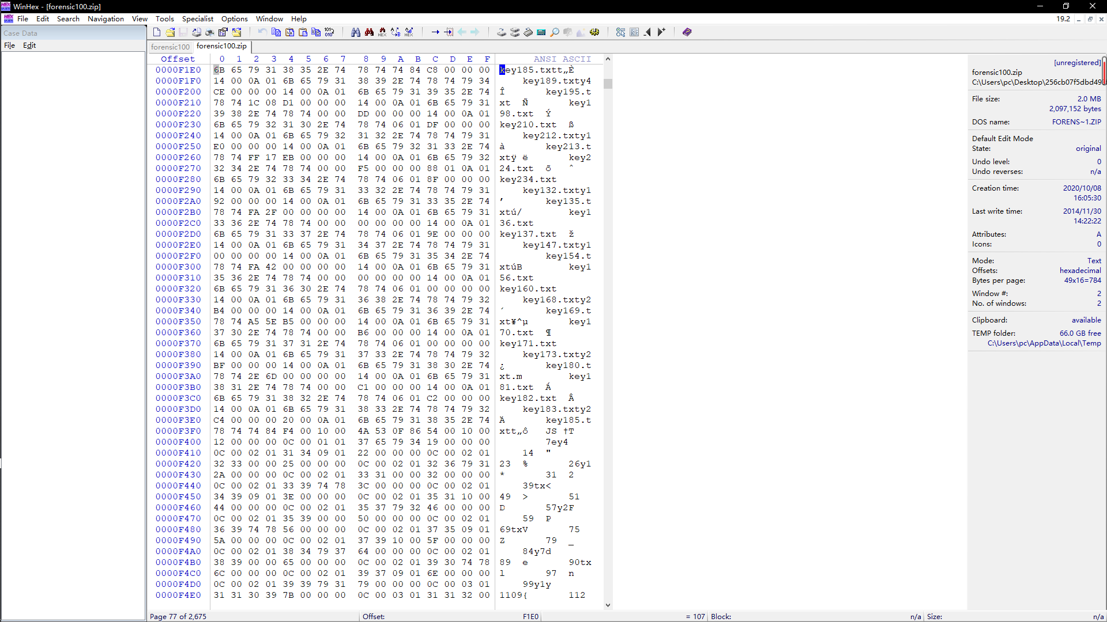Create a new file
This screenshot has width=1107, height=622.
click(157, 32)
